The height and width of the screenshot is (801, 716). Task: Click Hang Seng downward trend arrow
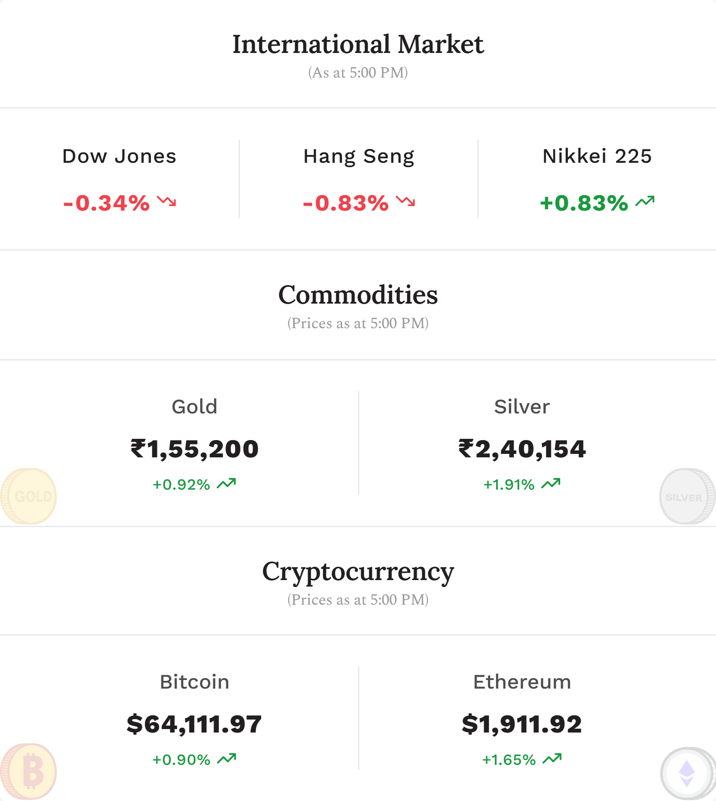[405, 201]
